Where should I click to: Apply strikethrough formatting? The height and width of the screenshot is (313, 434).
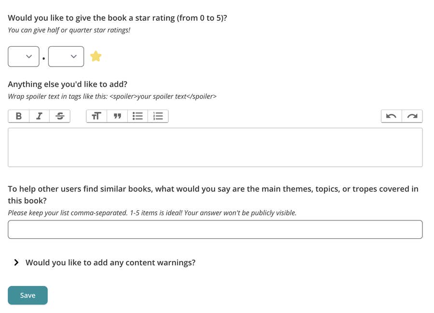60,116
